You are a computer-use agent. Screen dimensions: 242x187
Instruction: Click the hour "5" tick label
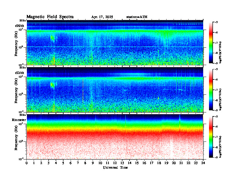click(64, 163)
